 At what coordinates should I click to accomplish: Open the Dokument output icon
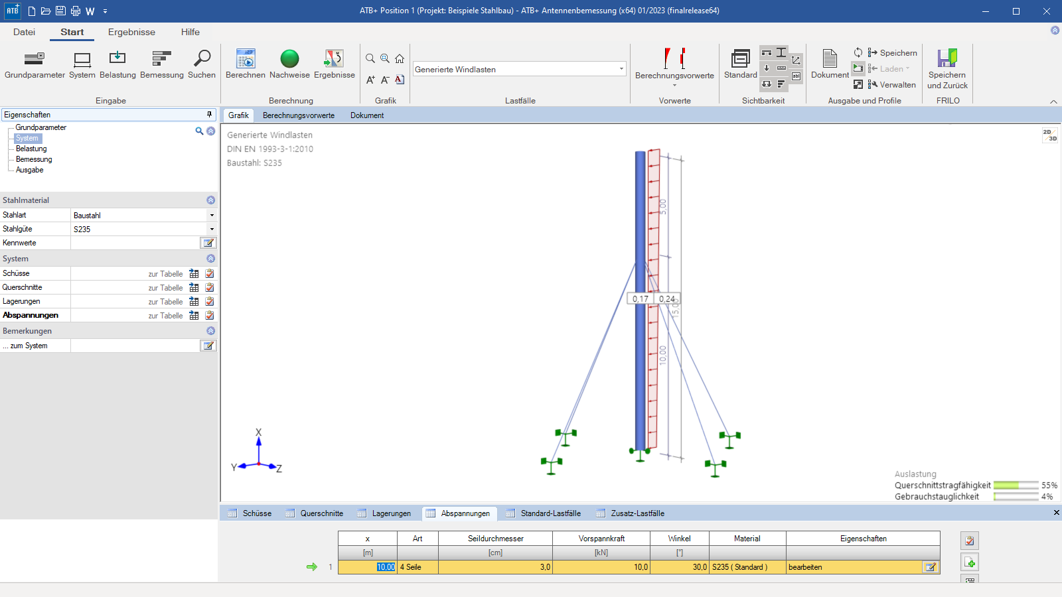click(x=830, y=65)
